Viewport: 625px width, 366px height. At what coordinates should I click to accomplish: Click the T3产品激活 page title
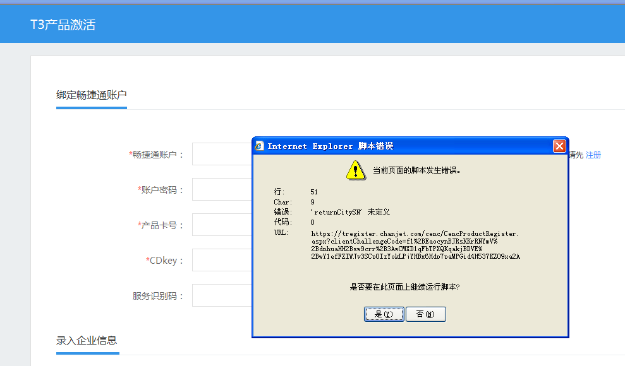tap(63, 25)
